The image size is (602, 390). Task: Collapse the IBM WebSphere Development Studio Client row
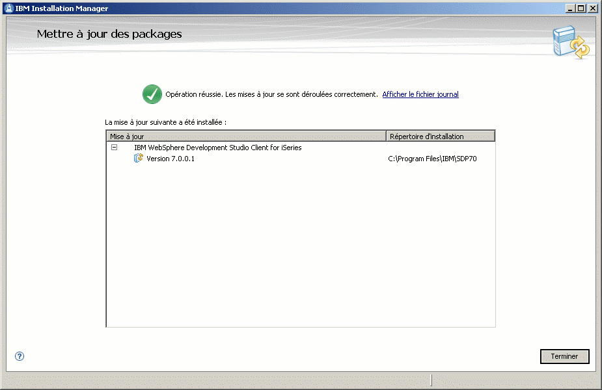[x=114, y=148]
